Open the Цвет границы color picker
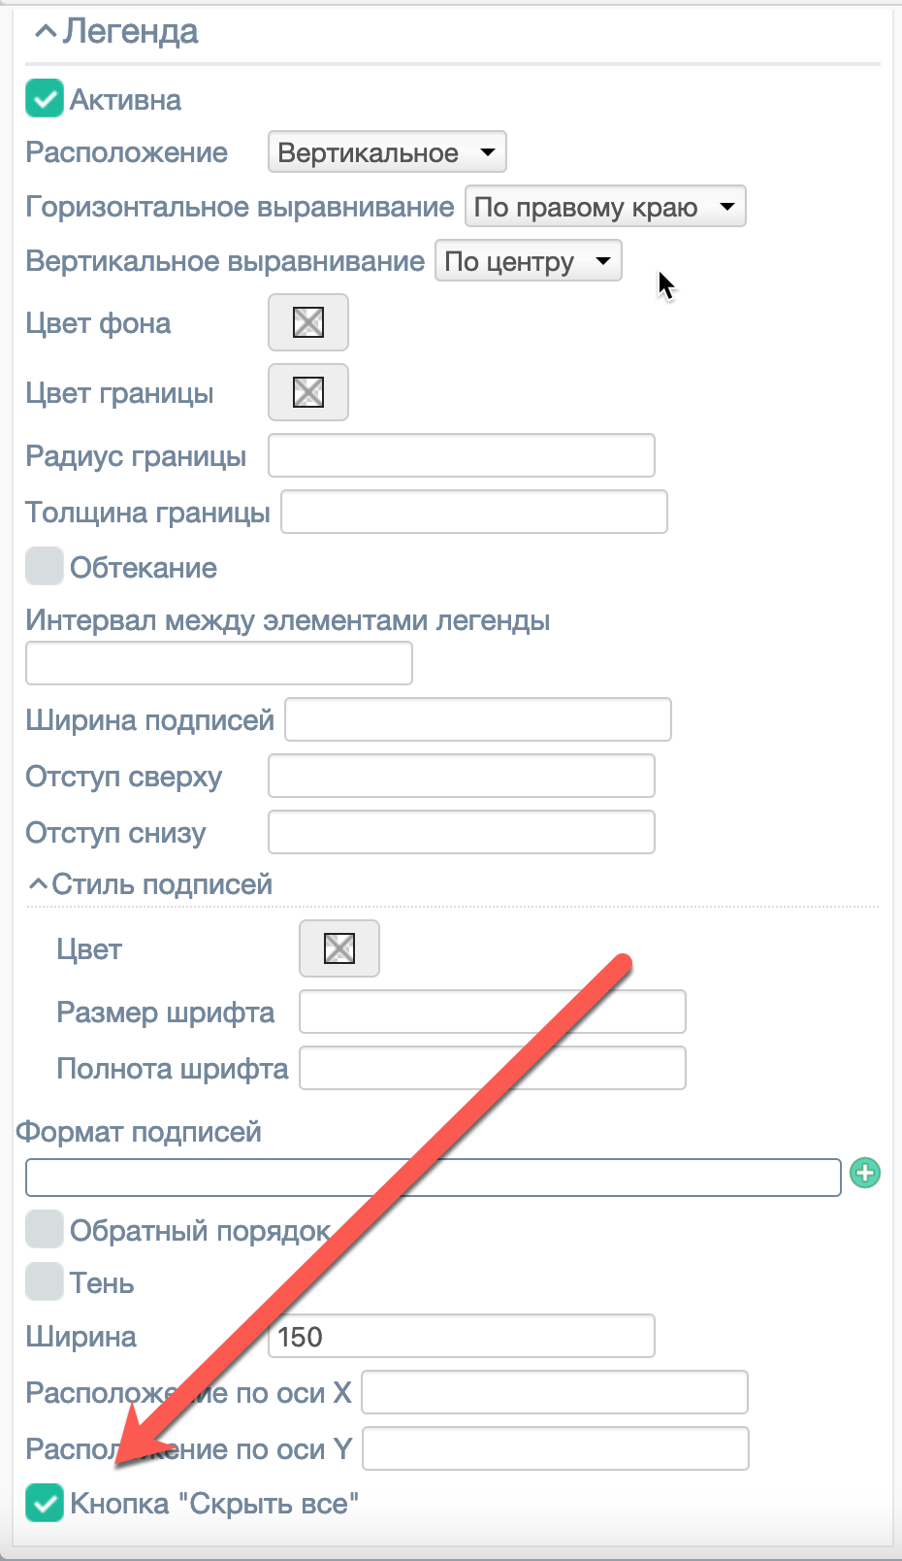Image resolution: width=902 pixels, height=1561 pixels. (x=308, y=392)
